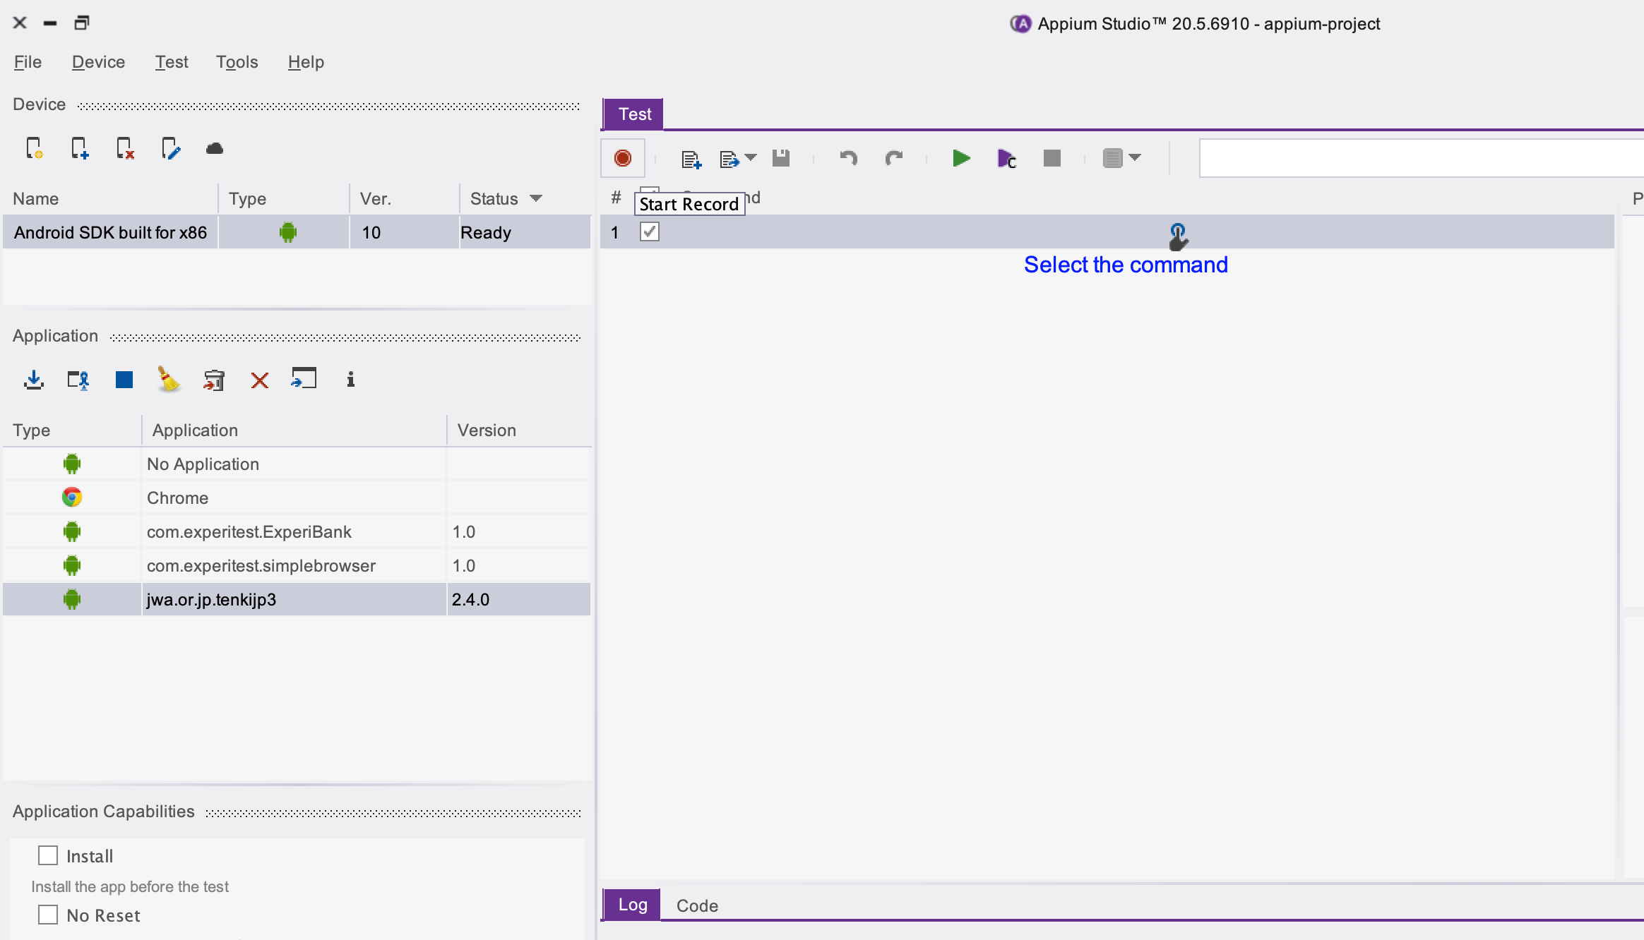The image size is (1644, 940).
Task: Click the Android icon in device Type cell
Action: point(287,232)
